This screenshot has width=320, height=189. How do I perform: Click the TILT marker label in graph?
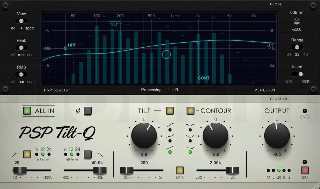pyautogui.click(x=114, y=25)
